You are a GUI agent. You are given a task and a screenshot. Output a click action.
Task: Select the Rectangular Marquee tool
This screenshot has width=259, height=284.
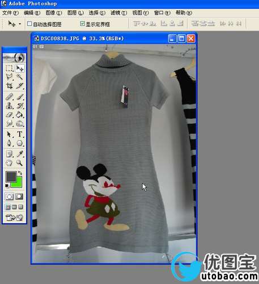9,68
